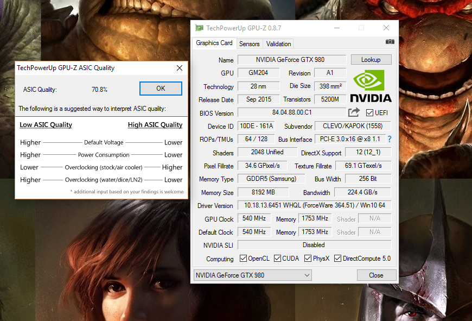This screenshot has width=472, height=321.
Task: Toggle the CUDA checkbox
Action: tap(278, 259)
